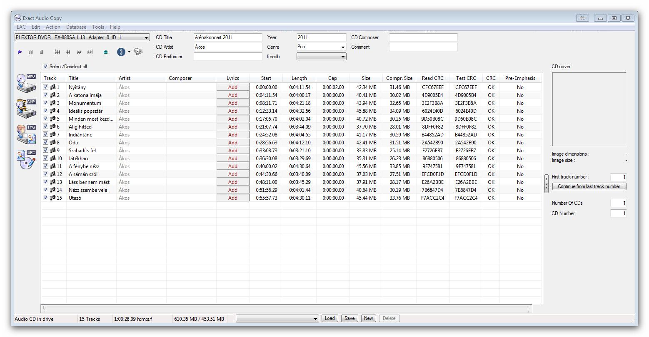Open the Tools menu
649x337 pixels.
pos(98,27)
